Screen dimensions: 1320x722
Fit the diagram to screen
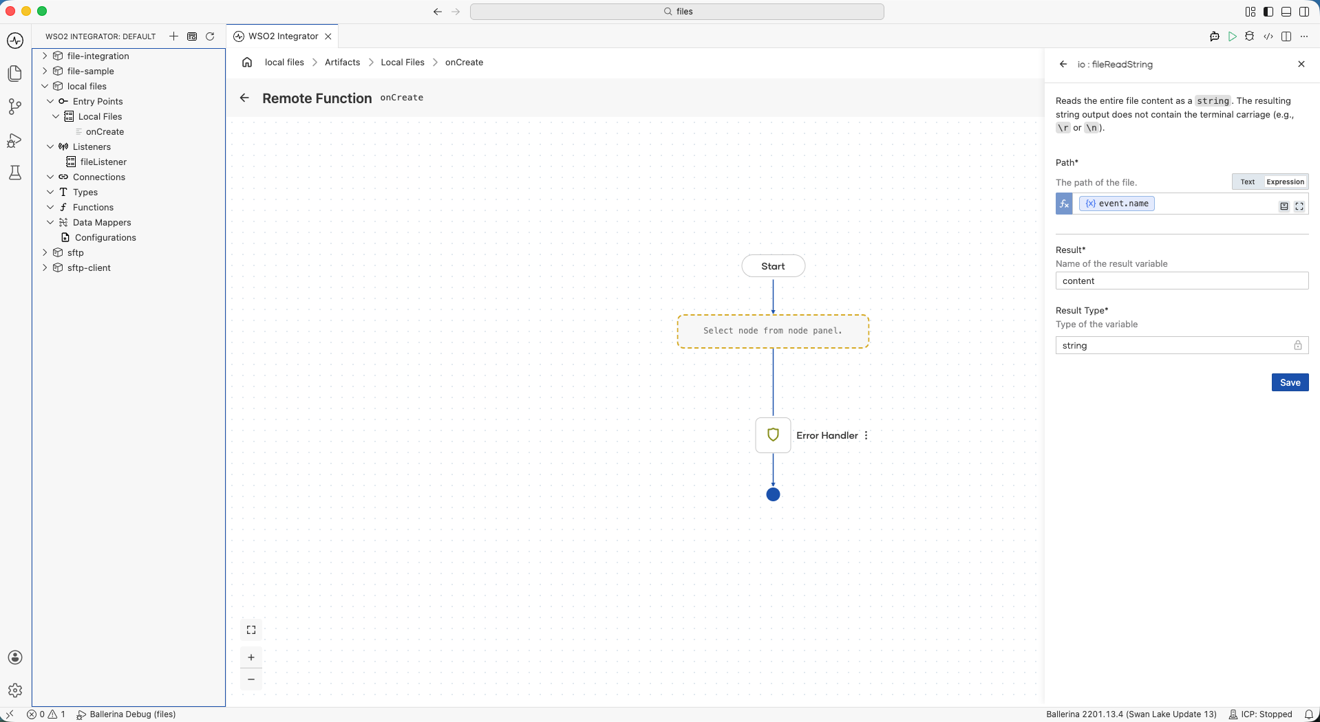(251, 630)
